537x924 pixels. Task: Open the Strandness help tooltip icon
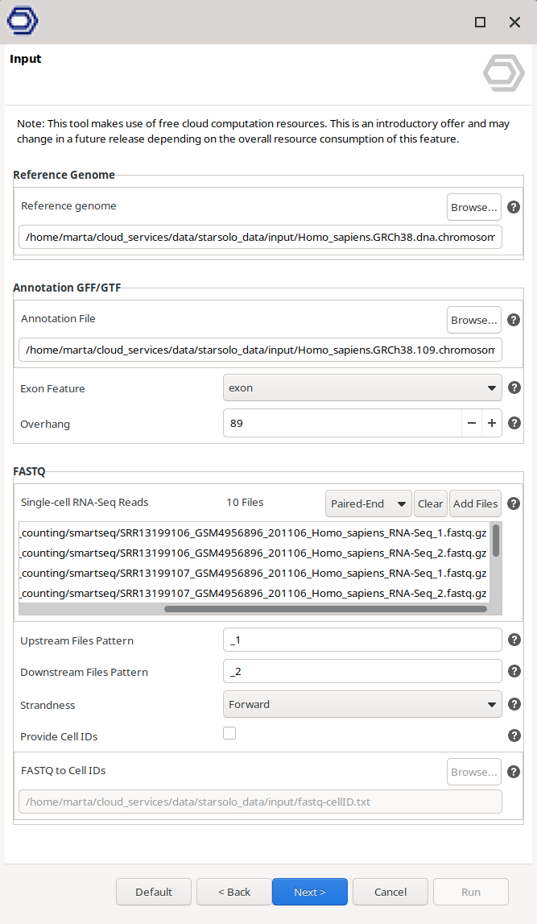pos(514,705)
